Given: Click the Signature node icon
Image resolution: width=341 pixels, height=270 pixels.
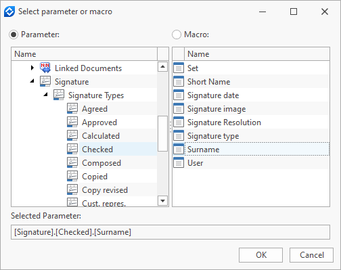Looking at the screenshot, I should pyautogui.click(x=45, y=81).
